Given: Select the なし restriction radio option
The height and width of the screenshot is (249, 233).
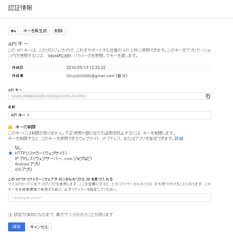Looking at the screenshot, I should click(10, 148).
